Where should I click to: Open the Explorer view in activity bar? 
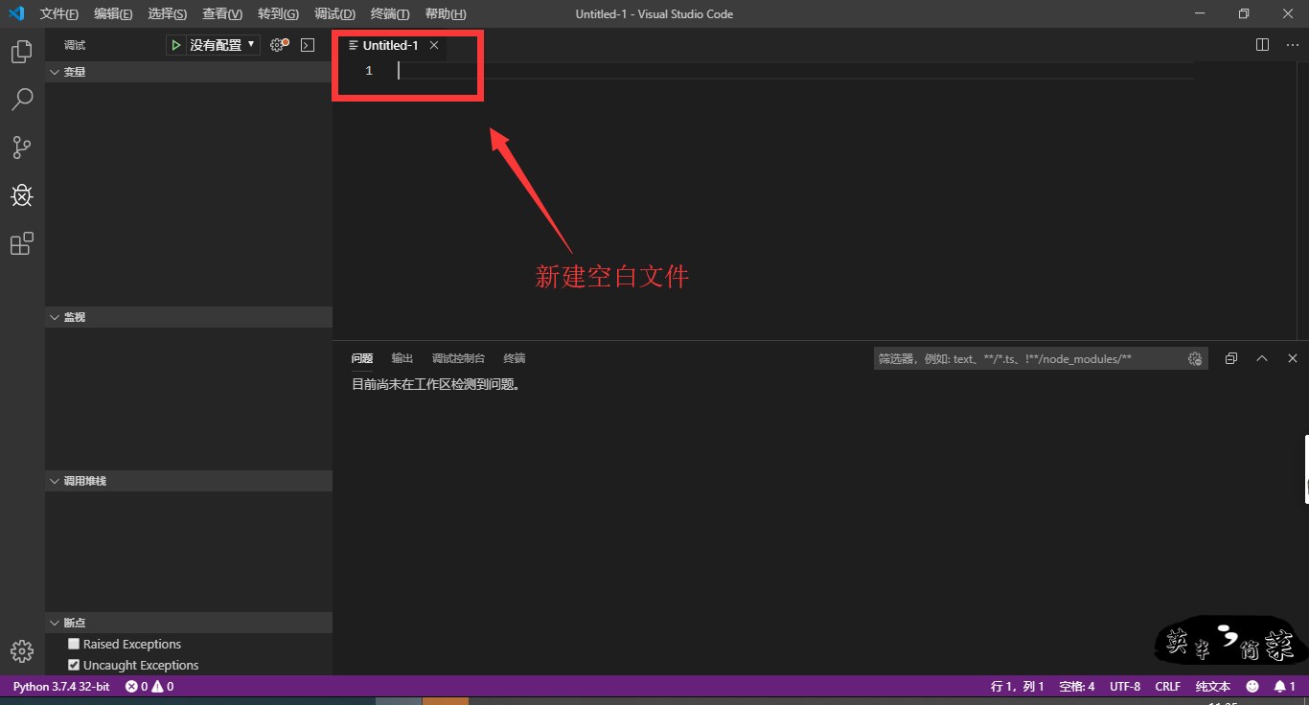click(21, 52)
